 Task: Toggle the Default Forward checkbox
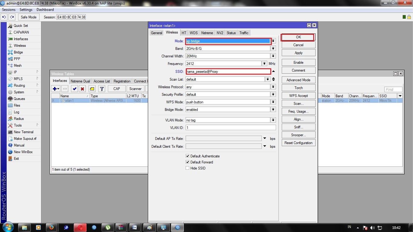click(187, 162)
